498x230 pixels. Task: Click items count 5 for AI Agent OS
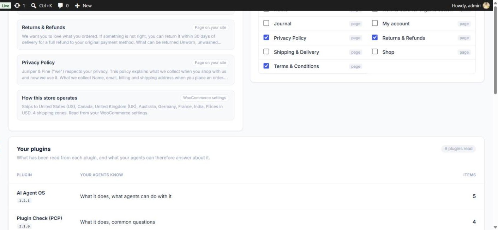474,196
